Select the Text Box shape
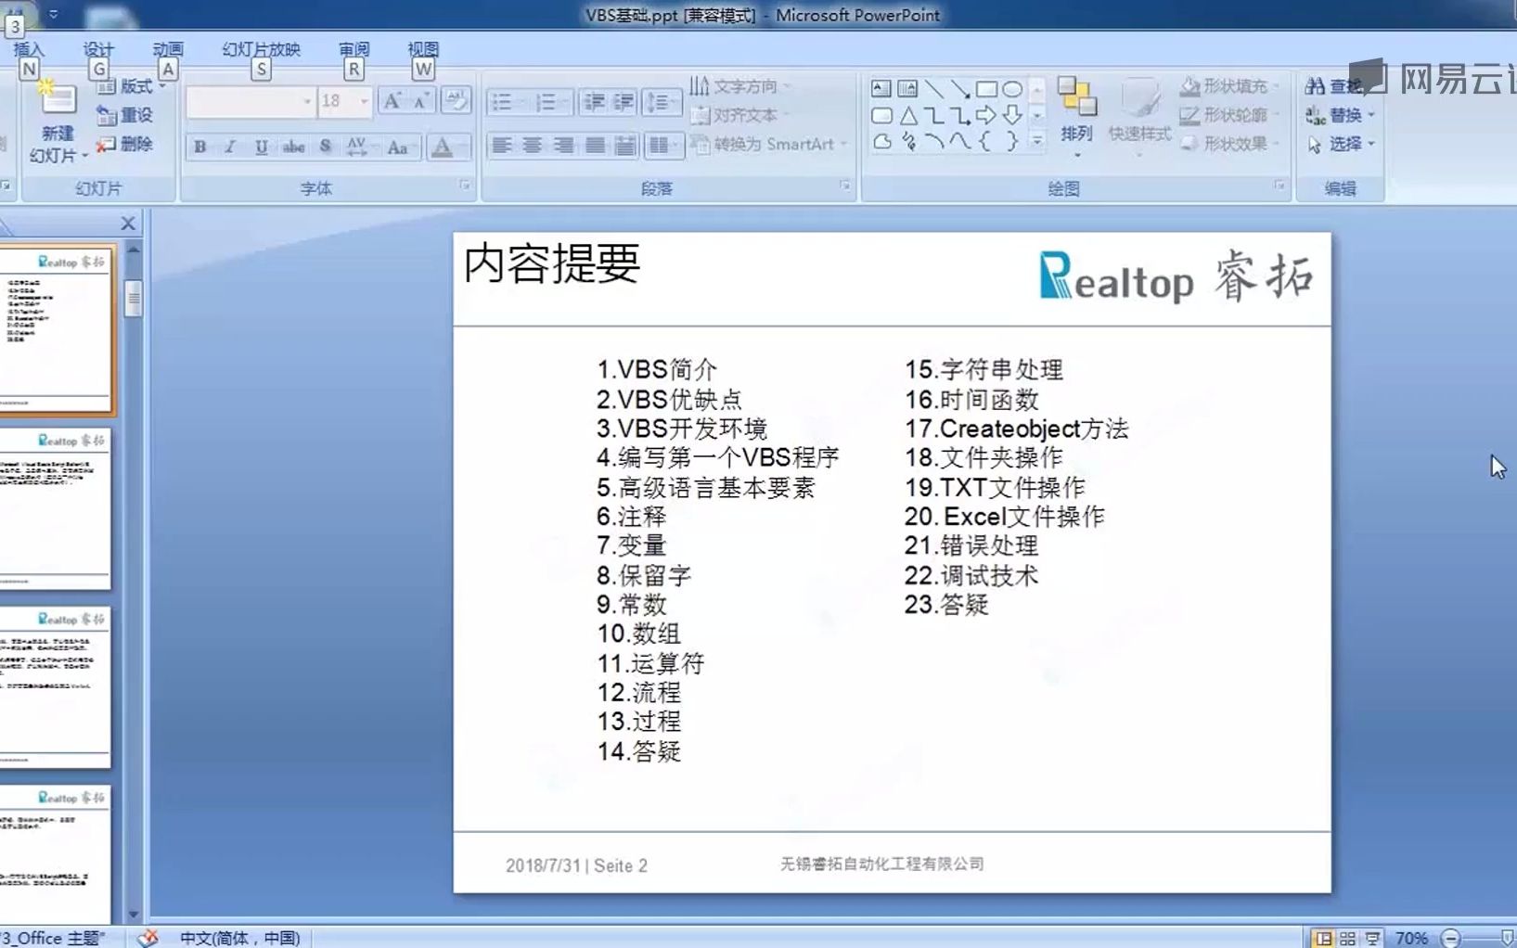The image size is (1517, 948). point(881,89)
